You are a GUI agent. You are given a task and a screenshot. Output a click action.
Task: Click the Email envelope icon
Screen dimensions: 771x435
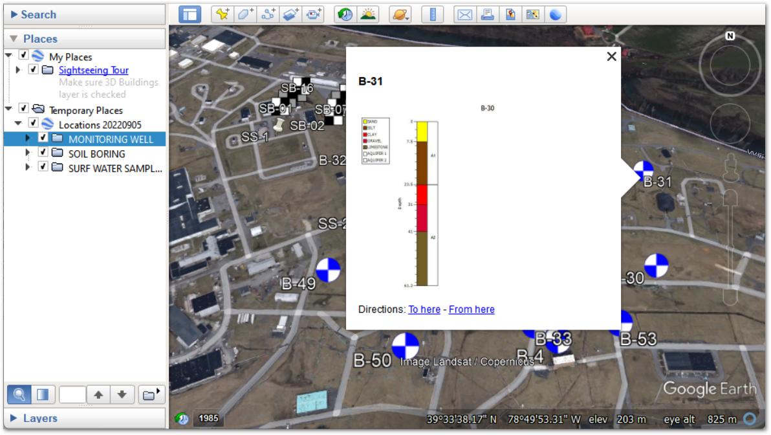click(464, 14)
